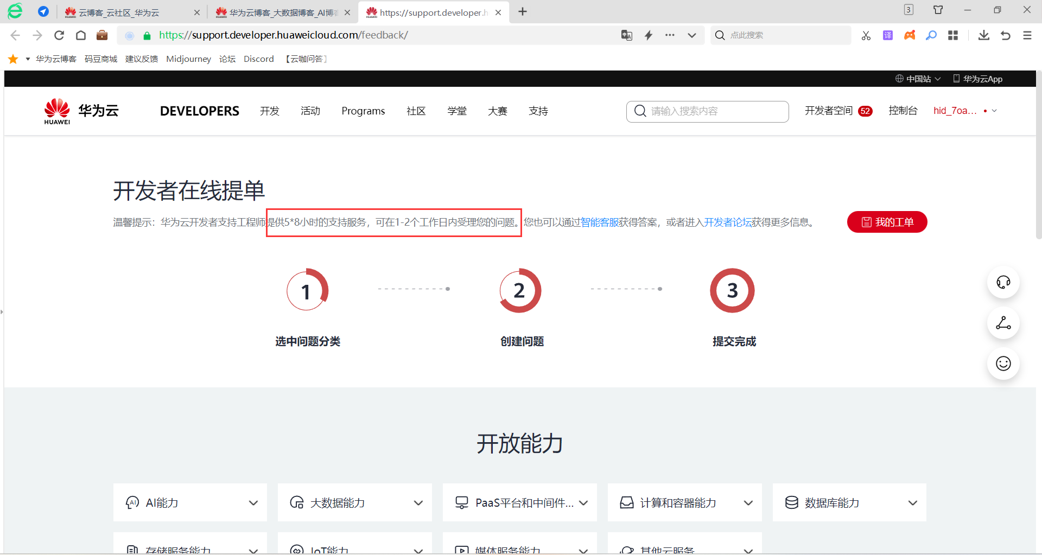Click the headset customer service icon

(1003, 282)
